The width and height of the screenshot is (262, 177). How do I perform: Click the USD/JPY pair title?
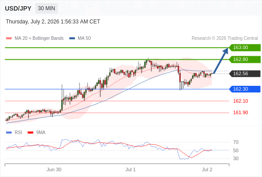pos(18,8)
